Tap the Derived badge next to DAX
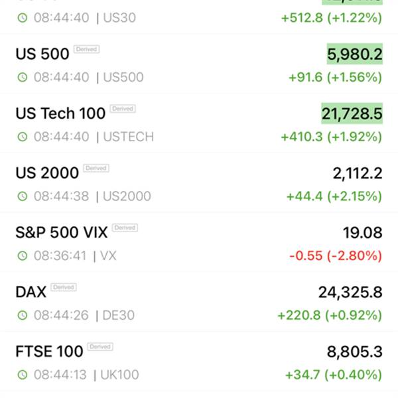Screen dimensions: 398x398 point(64,287)
